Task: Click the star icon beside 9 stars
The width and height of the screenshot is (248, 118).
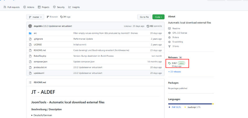Action: (169, 37)
